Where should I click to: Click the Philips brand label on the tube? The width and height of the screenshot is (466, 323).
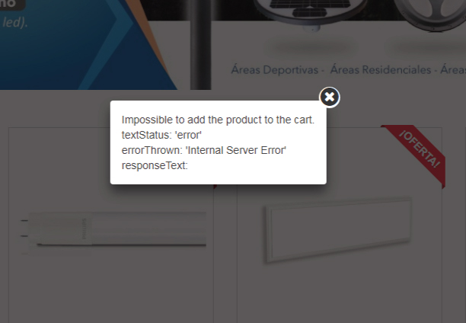click(84, 229)
